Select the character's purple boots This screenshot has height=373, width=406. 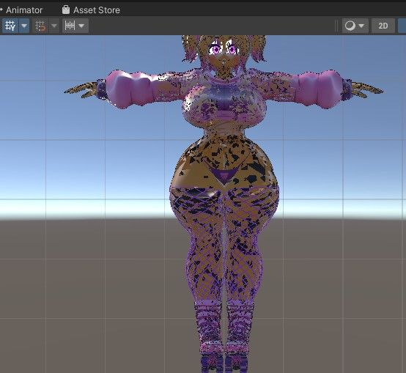tap(225, 336)
